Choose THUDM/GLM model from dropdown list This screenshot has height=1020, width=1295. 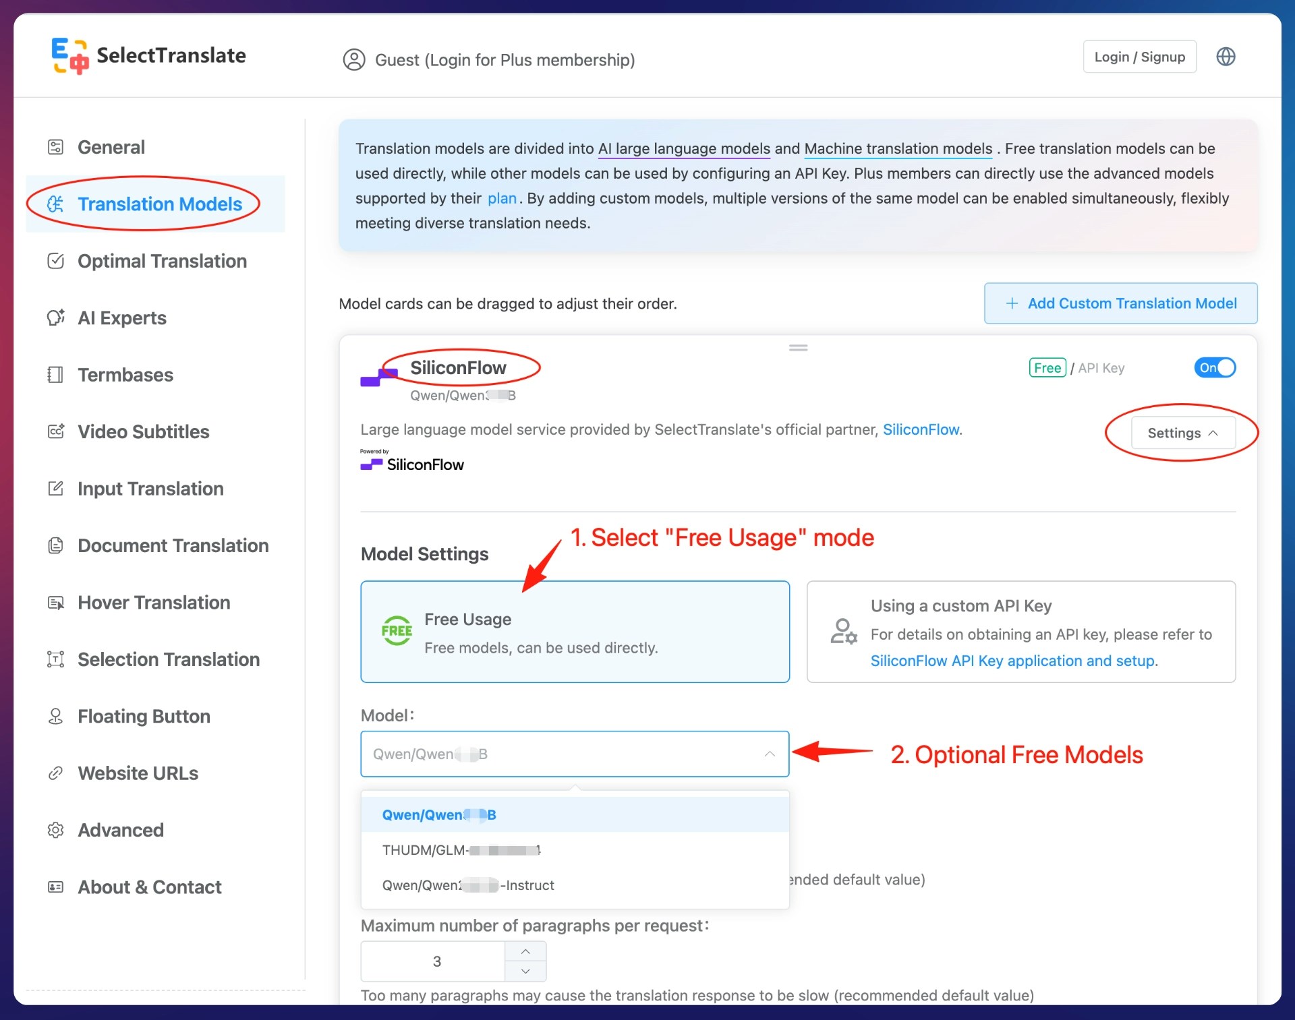(x=461, y=850)
